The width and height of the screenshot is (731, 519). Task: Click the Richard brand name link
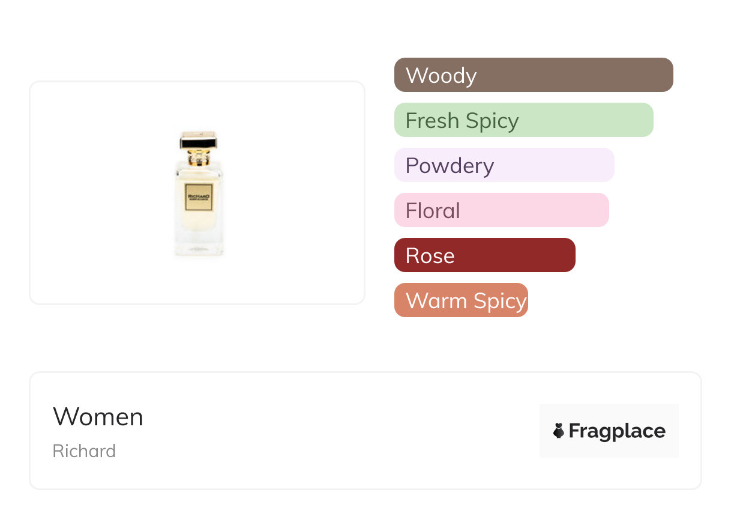[84, 451]
